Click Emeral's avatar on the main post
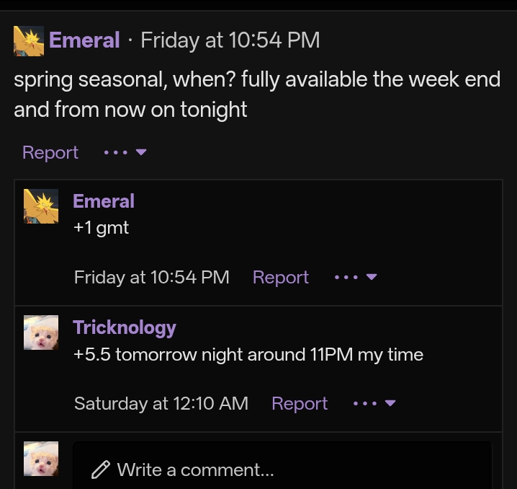 point(29,40)
